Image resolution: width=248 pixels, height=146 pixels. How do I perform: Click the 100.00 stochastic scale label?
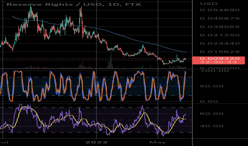pyautogui.click(x=214, y=71)
